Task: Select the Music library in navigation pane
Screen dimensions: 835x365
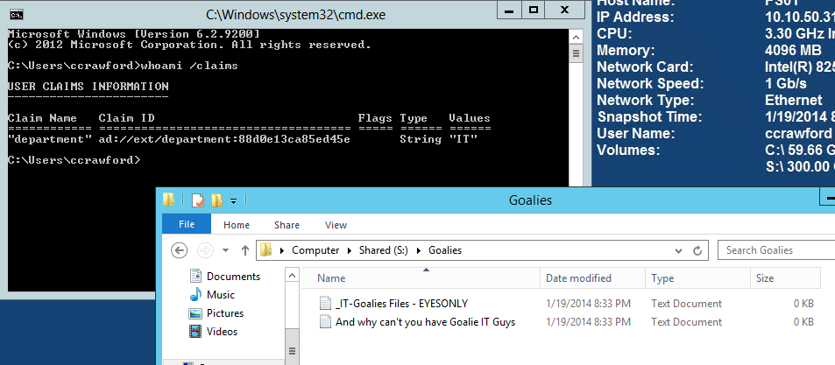Action: point(220,295)
